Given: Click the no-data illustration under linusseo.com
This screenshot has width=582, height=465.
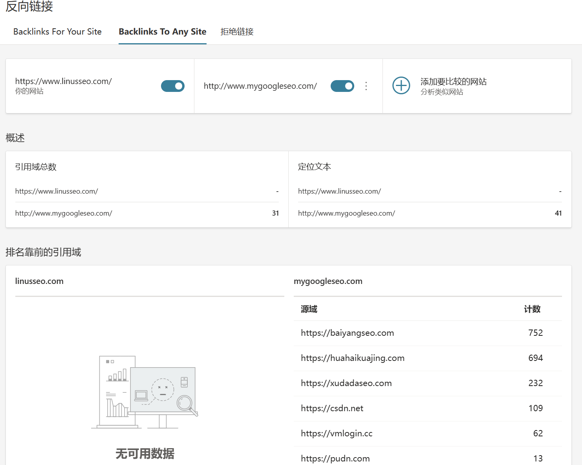Looking at the screenshot, I should (145, 392).
